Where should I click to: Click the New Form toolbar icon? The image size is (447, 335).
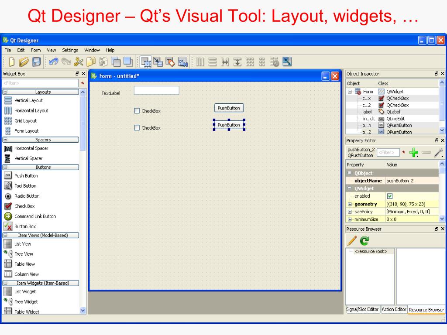(x=11, y=62)
